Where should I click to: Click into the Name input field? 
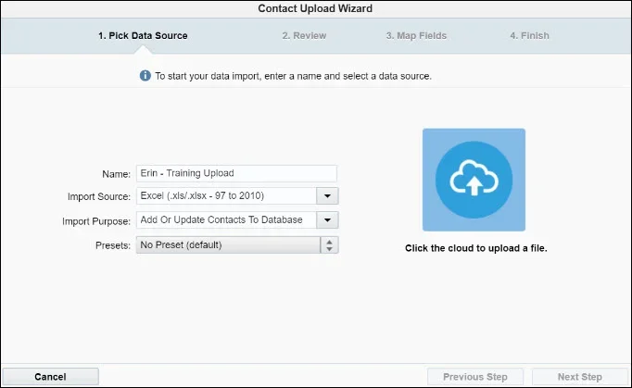point(236,173)
